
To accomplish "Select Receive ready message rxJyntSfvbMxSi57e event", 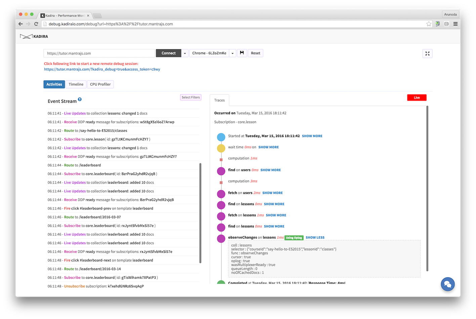I will pos(123,252).
